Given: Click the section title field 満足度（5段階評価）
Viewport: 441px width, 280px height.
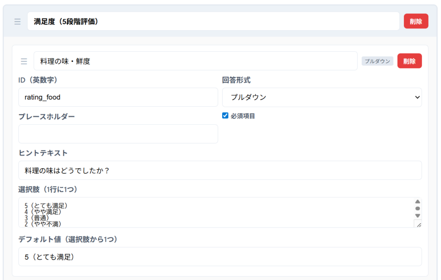Looking at the screenshot, I should click(213, 22).
